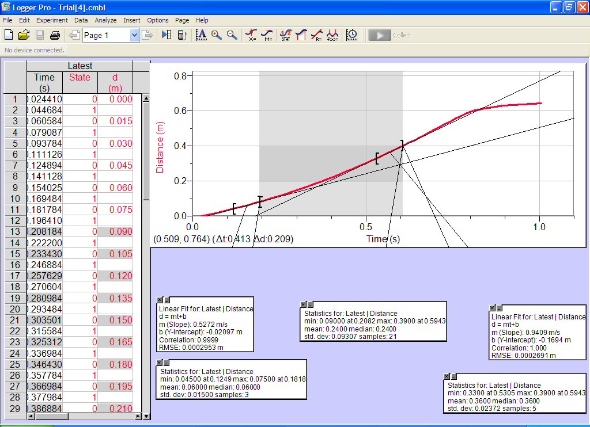Click the data table vertical scrollbar
Viewport: 590px width, 427px height.
(x=146, y=230)
